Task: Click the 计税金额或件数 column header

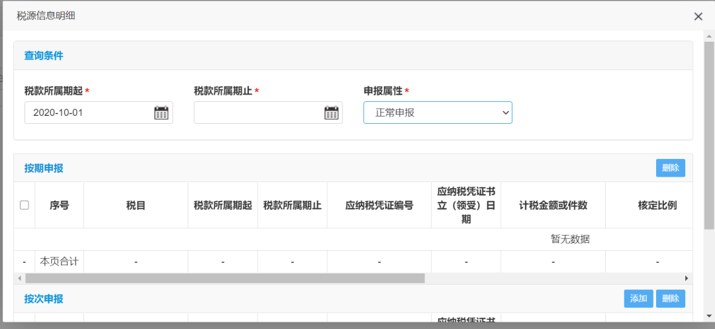Action: [553, 205]
